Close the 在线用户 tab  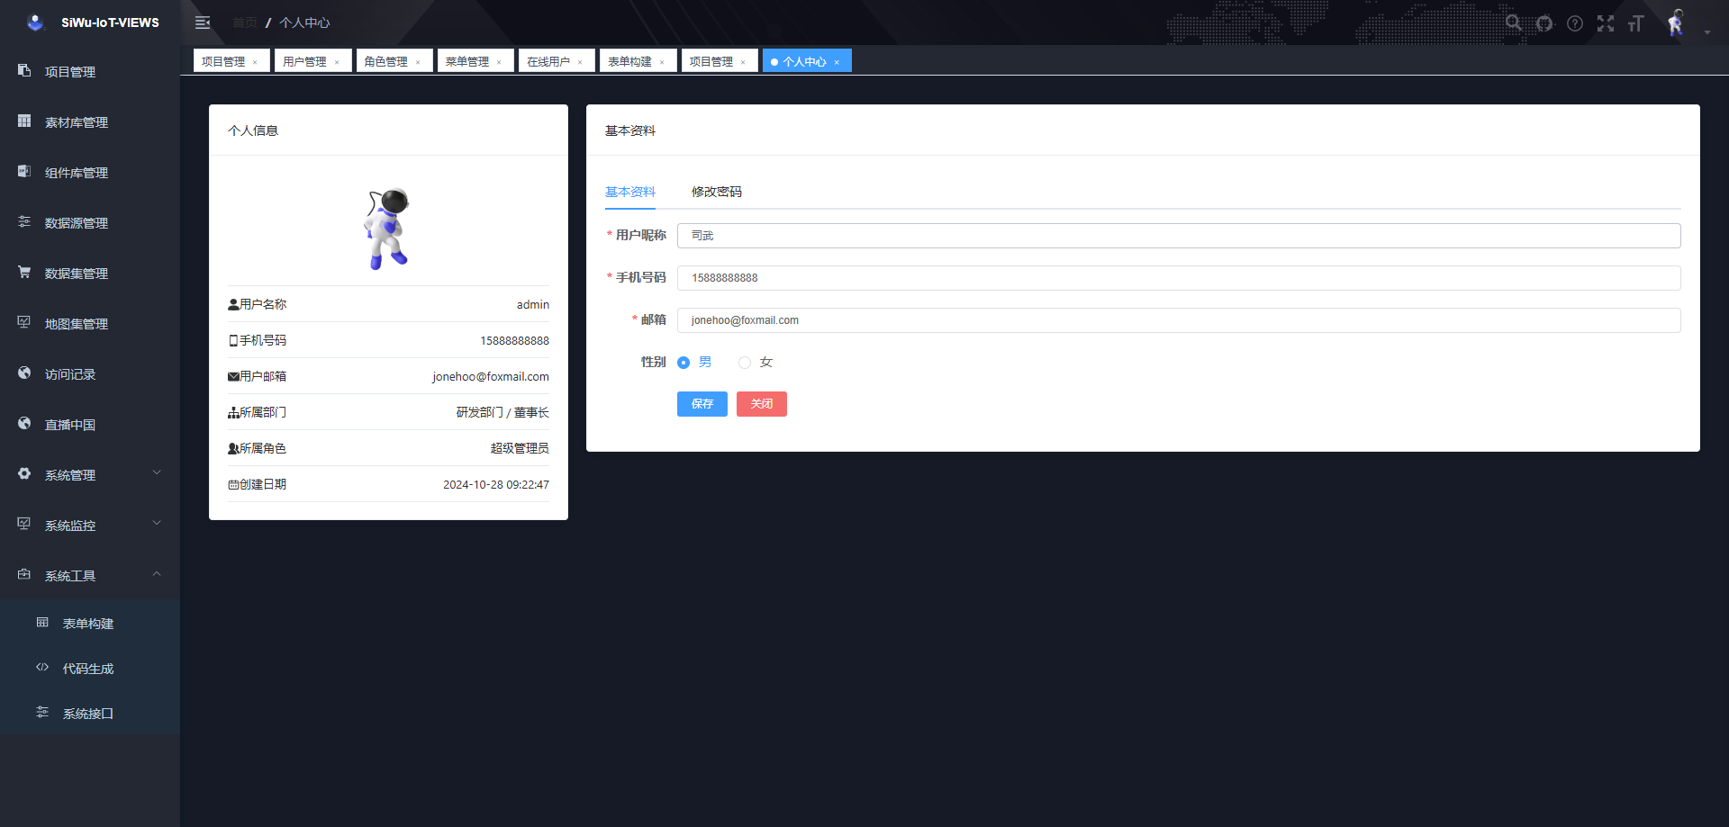pyautogui.click(x=580, y=62)
